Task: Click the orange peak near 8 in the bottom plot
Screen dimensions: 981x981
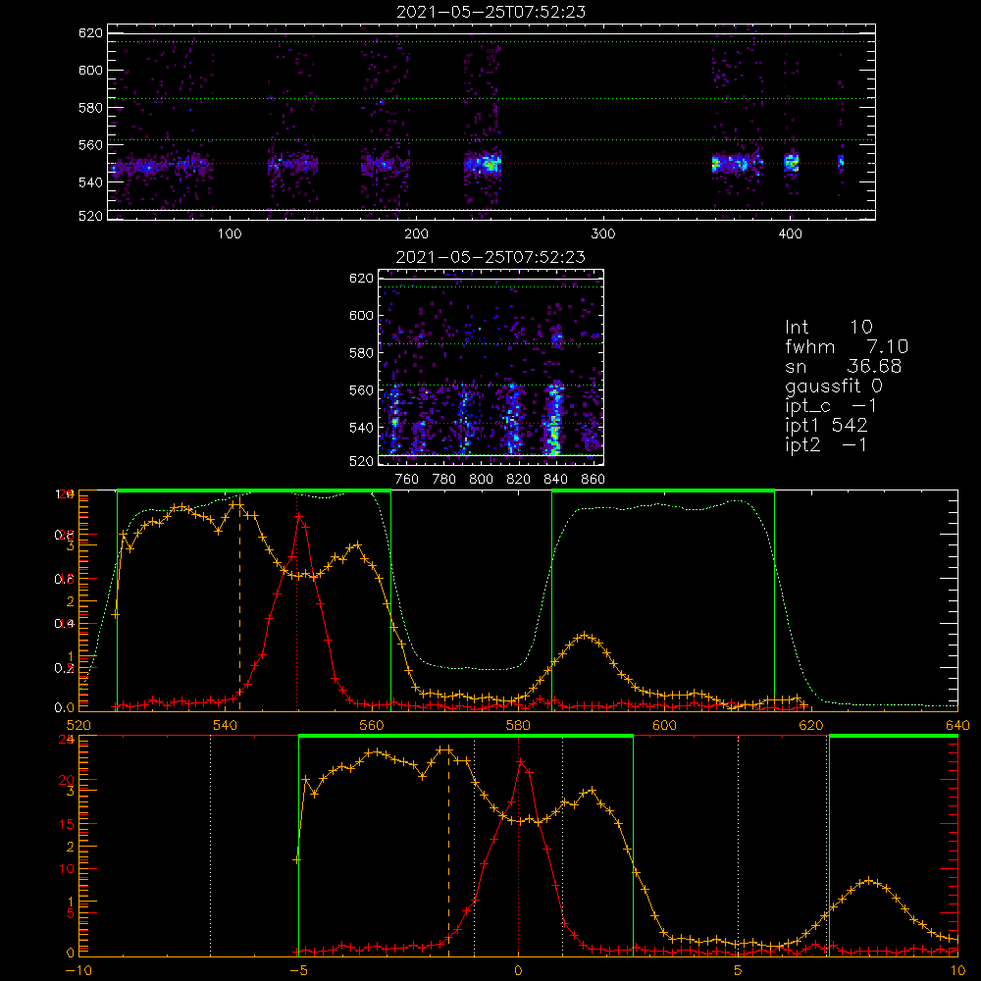Action: (868, 880)
